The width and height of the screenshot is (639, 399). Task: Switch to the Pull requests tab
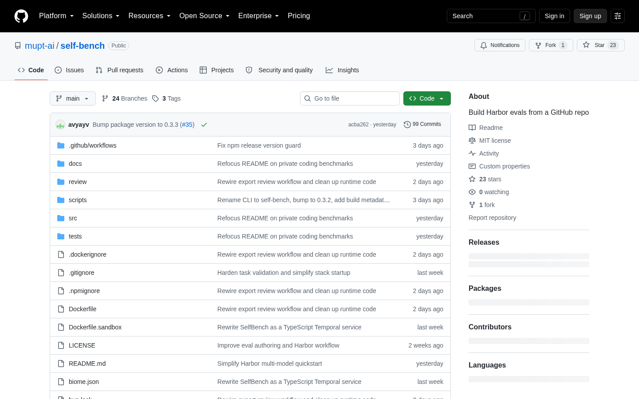point(119,70)
